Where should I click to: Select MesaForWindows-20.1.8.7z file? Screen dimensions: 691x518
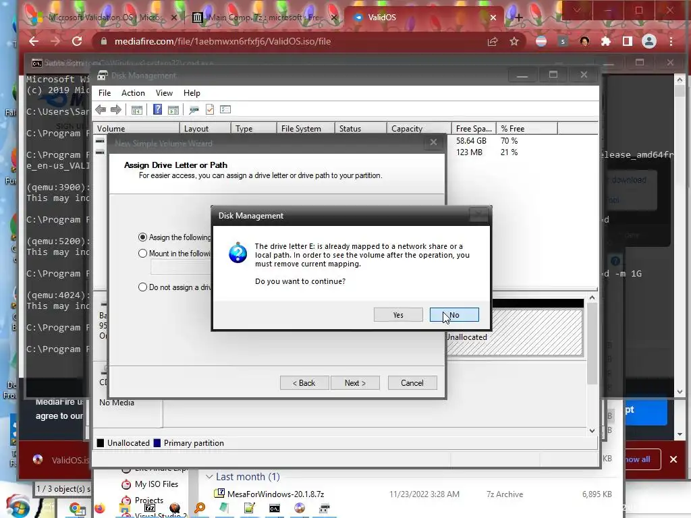[275, 494]
